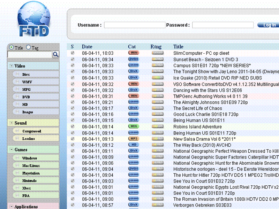Click DVD5 badge for Historische oorlogen

tap(134, 169)
